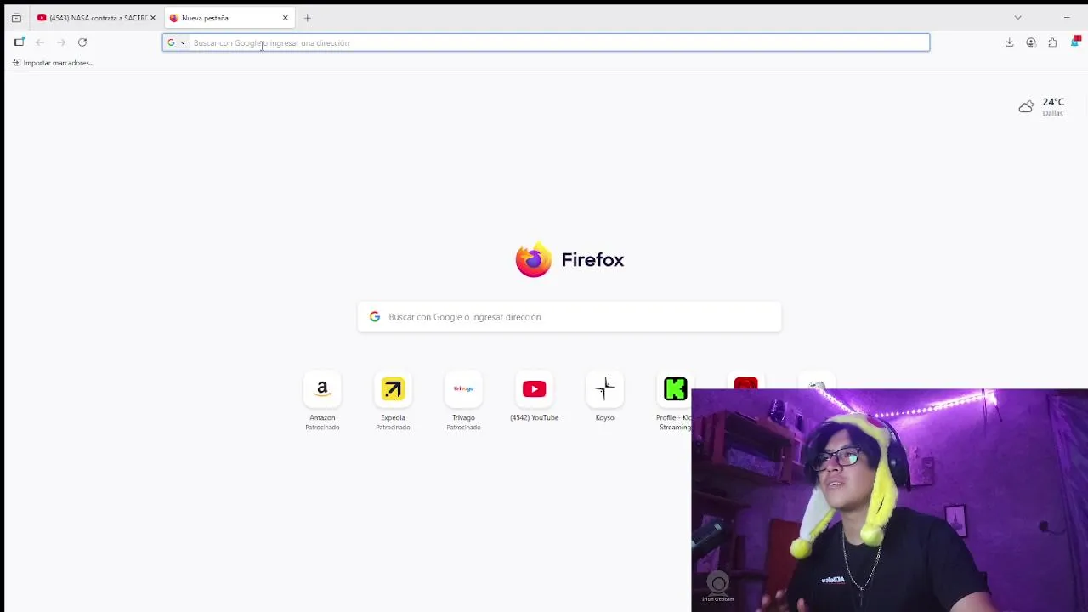Focus the center Buscar con Google search box
This screenshot has width=1088, height=612.
[x=569, y=317]
